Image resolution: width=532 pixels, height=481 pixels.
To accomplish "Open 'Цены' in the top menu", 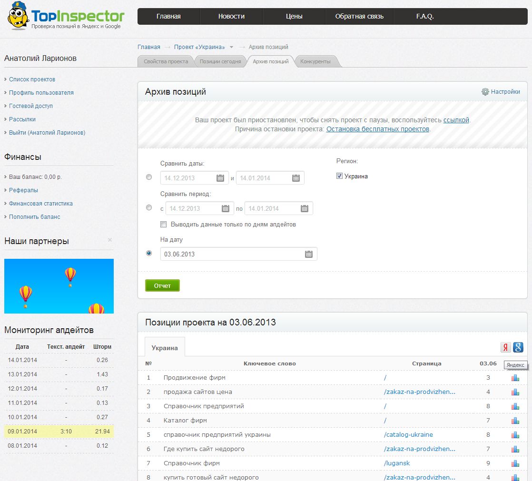I will click(x=294, y=16).
